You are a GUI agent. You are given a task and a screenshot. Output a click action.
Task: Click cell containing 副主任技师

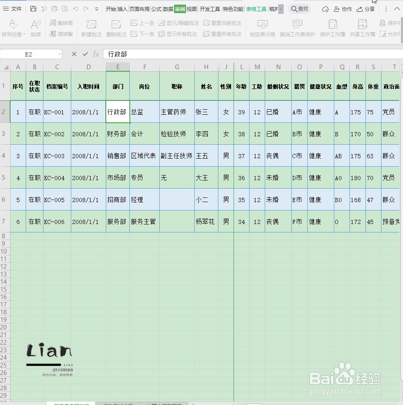177,156
